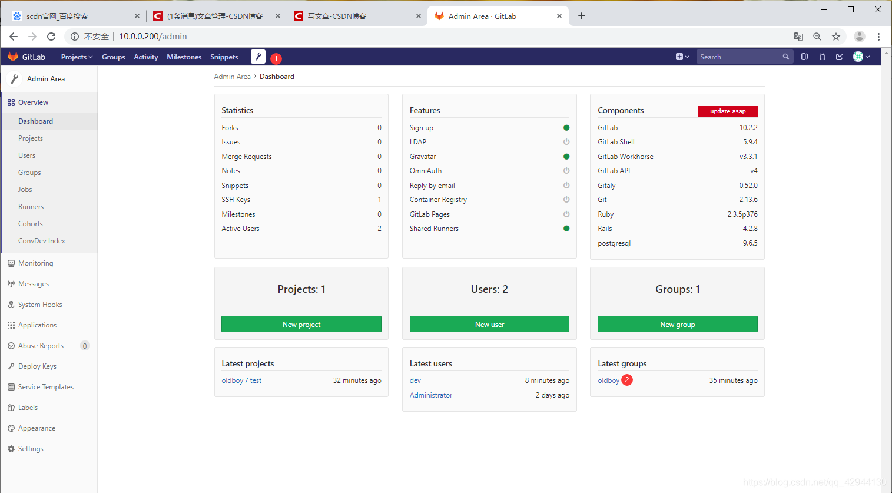Screen dimensions: 892x493
Task: Open the oldboy / test project link
Action: pos(241,380)
